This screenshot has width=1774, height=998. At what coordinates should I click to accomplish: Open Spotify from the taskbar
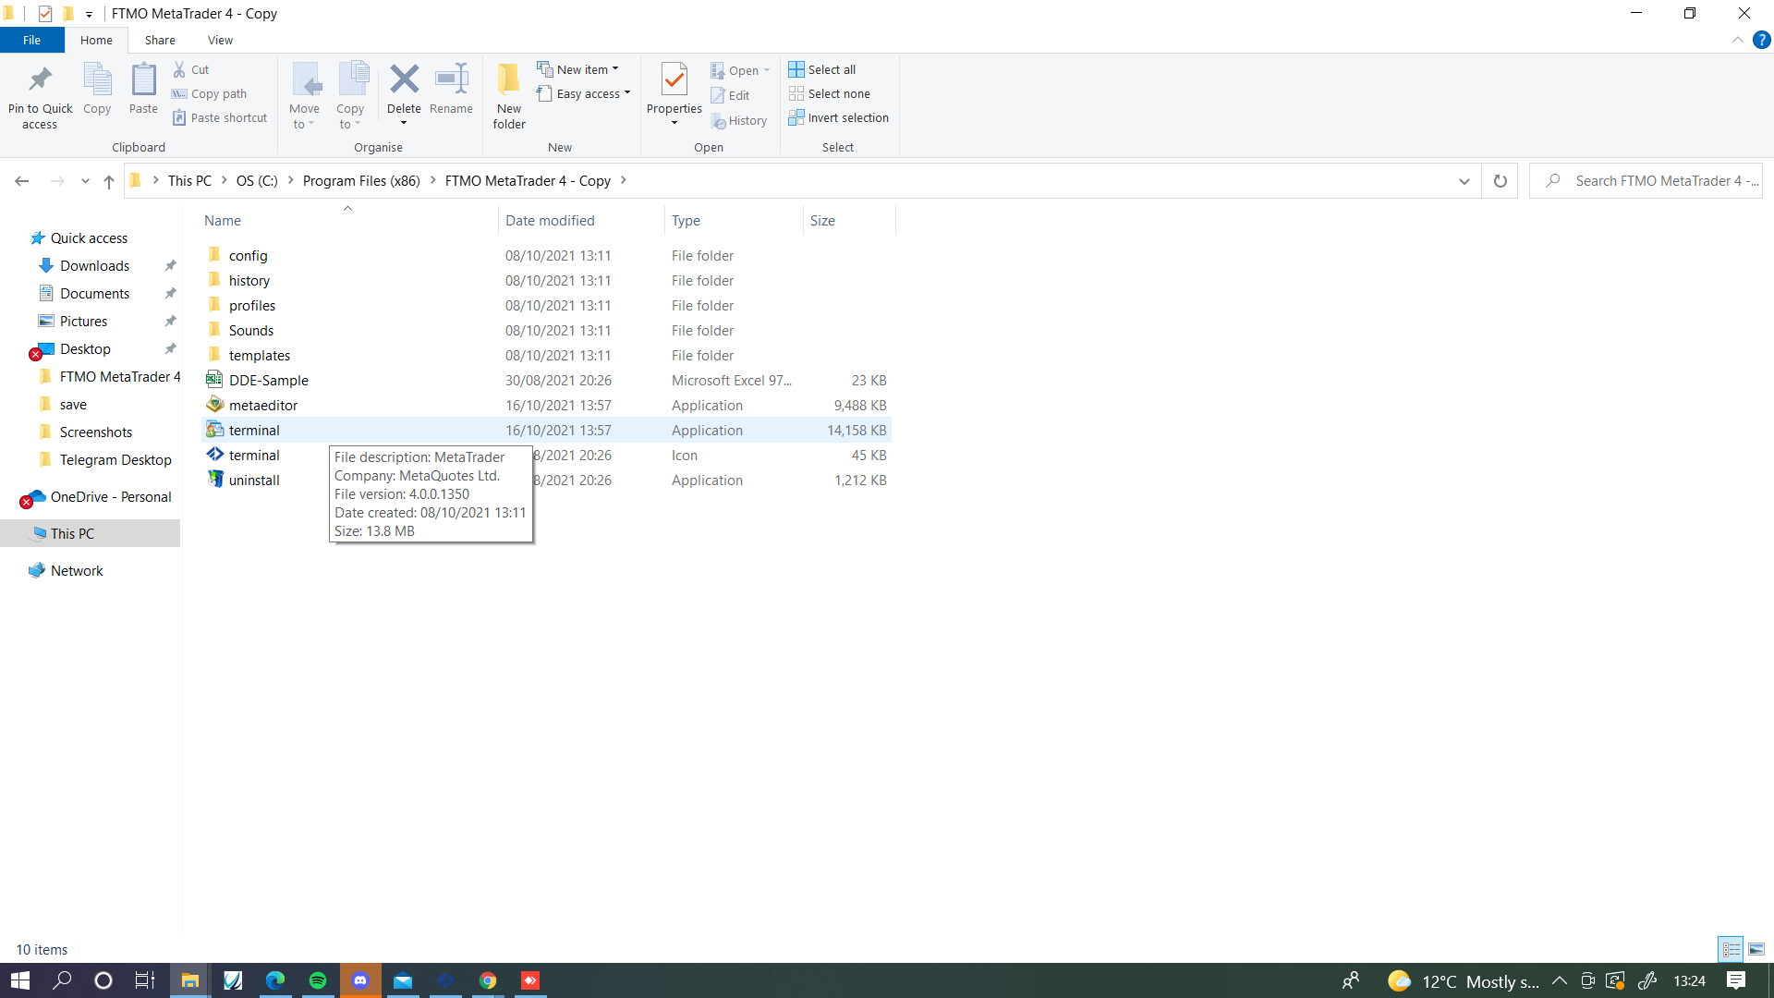point(318,980)
